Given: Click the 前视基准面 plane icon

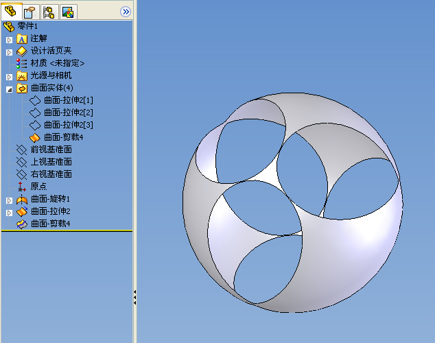Looking at the screenshot, I should 21,150.
